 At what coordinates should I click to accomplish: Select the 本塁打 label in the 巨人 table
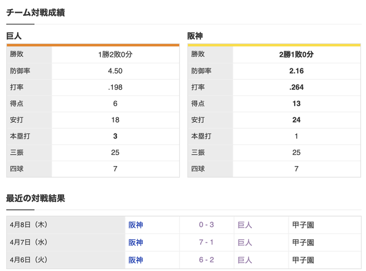tap(20, 136)
